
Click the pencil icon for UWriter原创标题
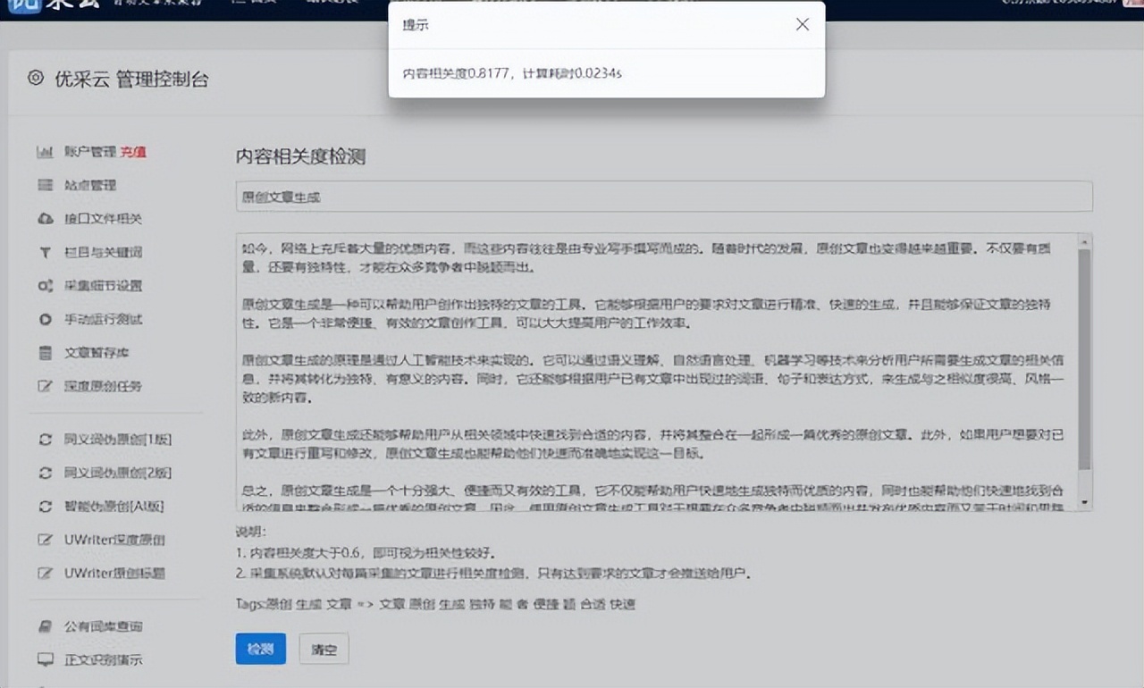45,573
